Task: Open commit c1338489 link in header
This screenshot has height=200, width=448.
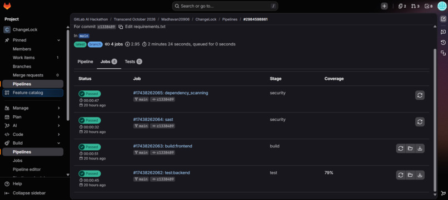Action: tap(106, 27)
